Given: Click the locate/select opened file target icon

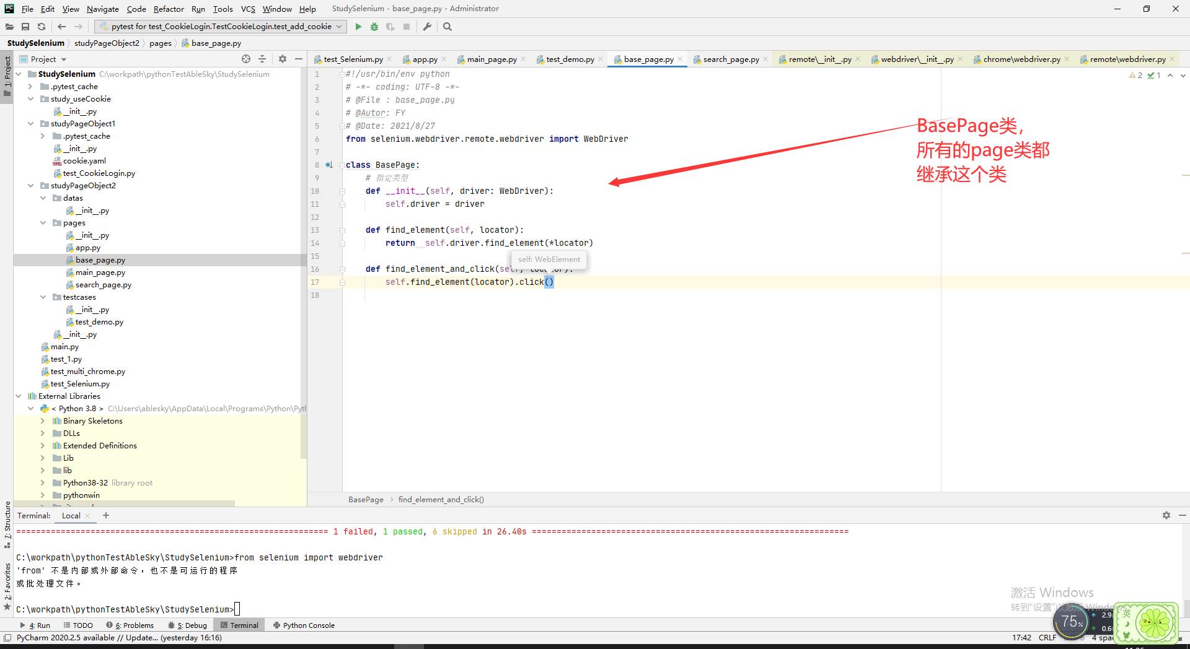Looking at the screenshot, I should pos(246,59).
